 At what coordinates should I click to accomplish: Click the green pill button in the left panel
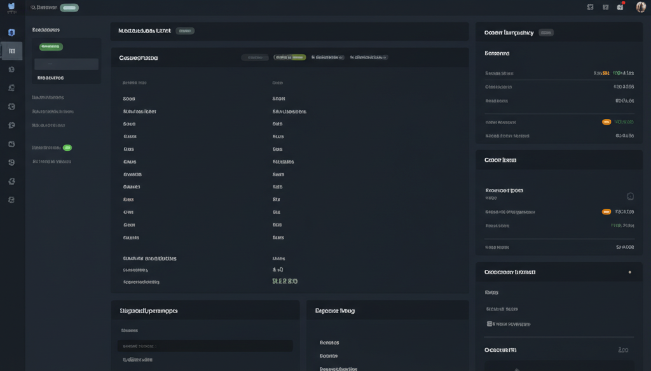click(51, 47)
